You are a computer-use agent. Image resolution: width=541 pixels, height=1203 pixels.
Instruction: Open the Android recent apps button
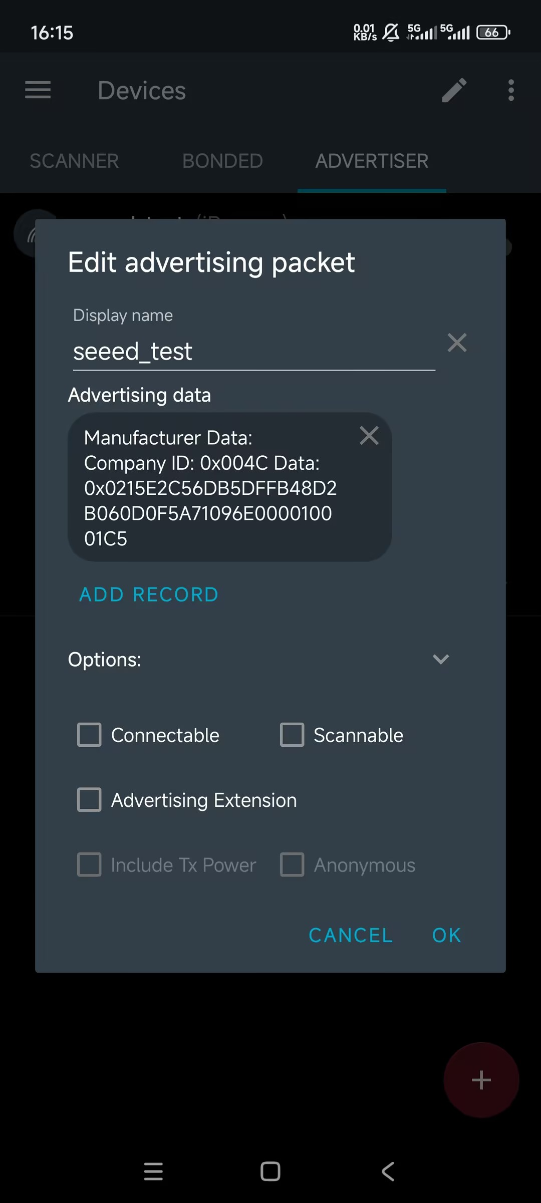point(153,1171)
